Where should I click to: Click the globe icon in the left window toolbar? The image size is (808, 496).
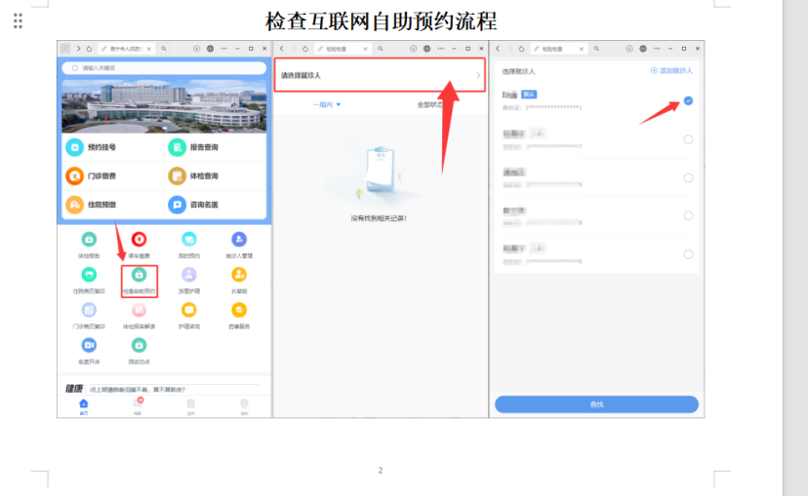[210, 49]
